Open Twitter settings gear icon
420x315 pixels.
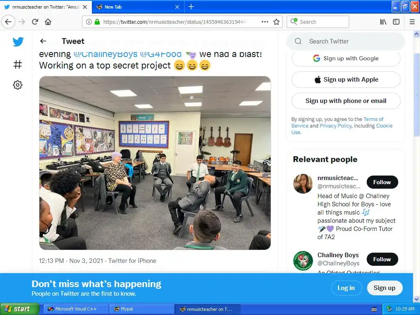[18, 85]
